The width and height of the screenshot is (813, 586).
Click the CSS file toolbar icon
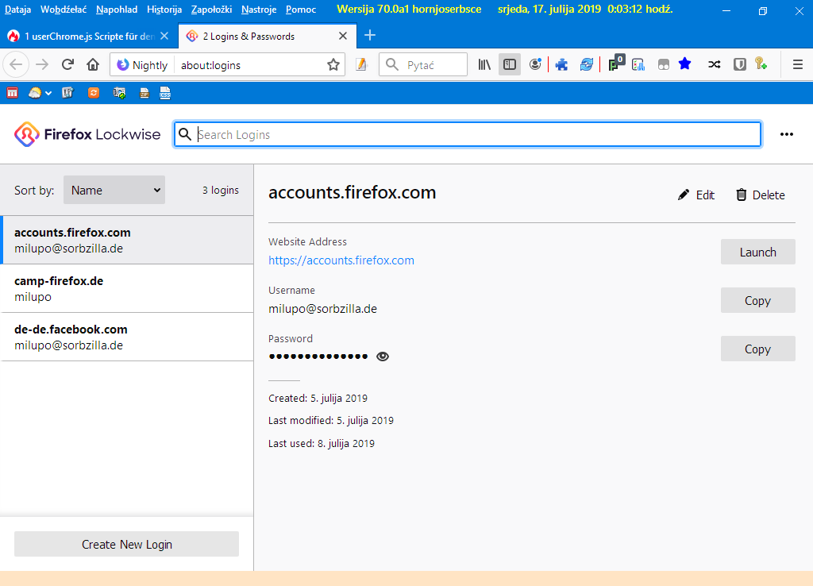[165, 93]
